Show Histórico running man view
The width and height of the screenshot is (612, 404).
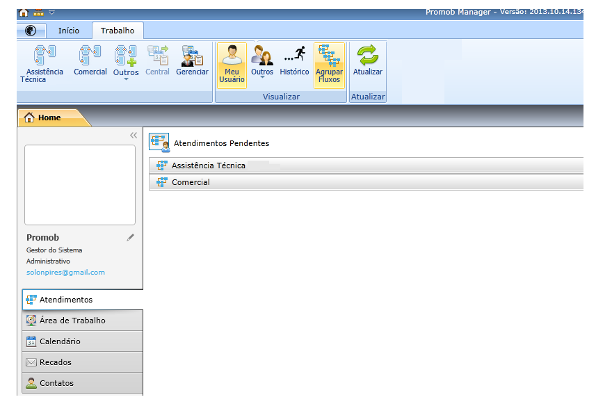[x=294, y=61]
